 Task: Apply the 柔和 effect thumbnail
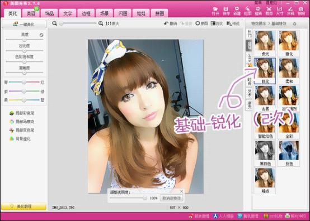pyautogui.click(x=289, y=71)
